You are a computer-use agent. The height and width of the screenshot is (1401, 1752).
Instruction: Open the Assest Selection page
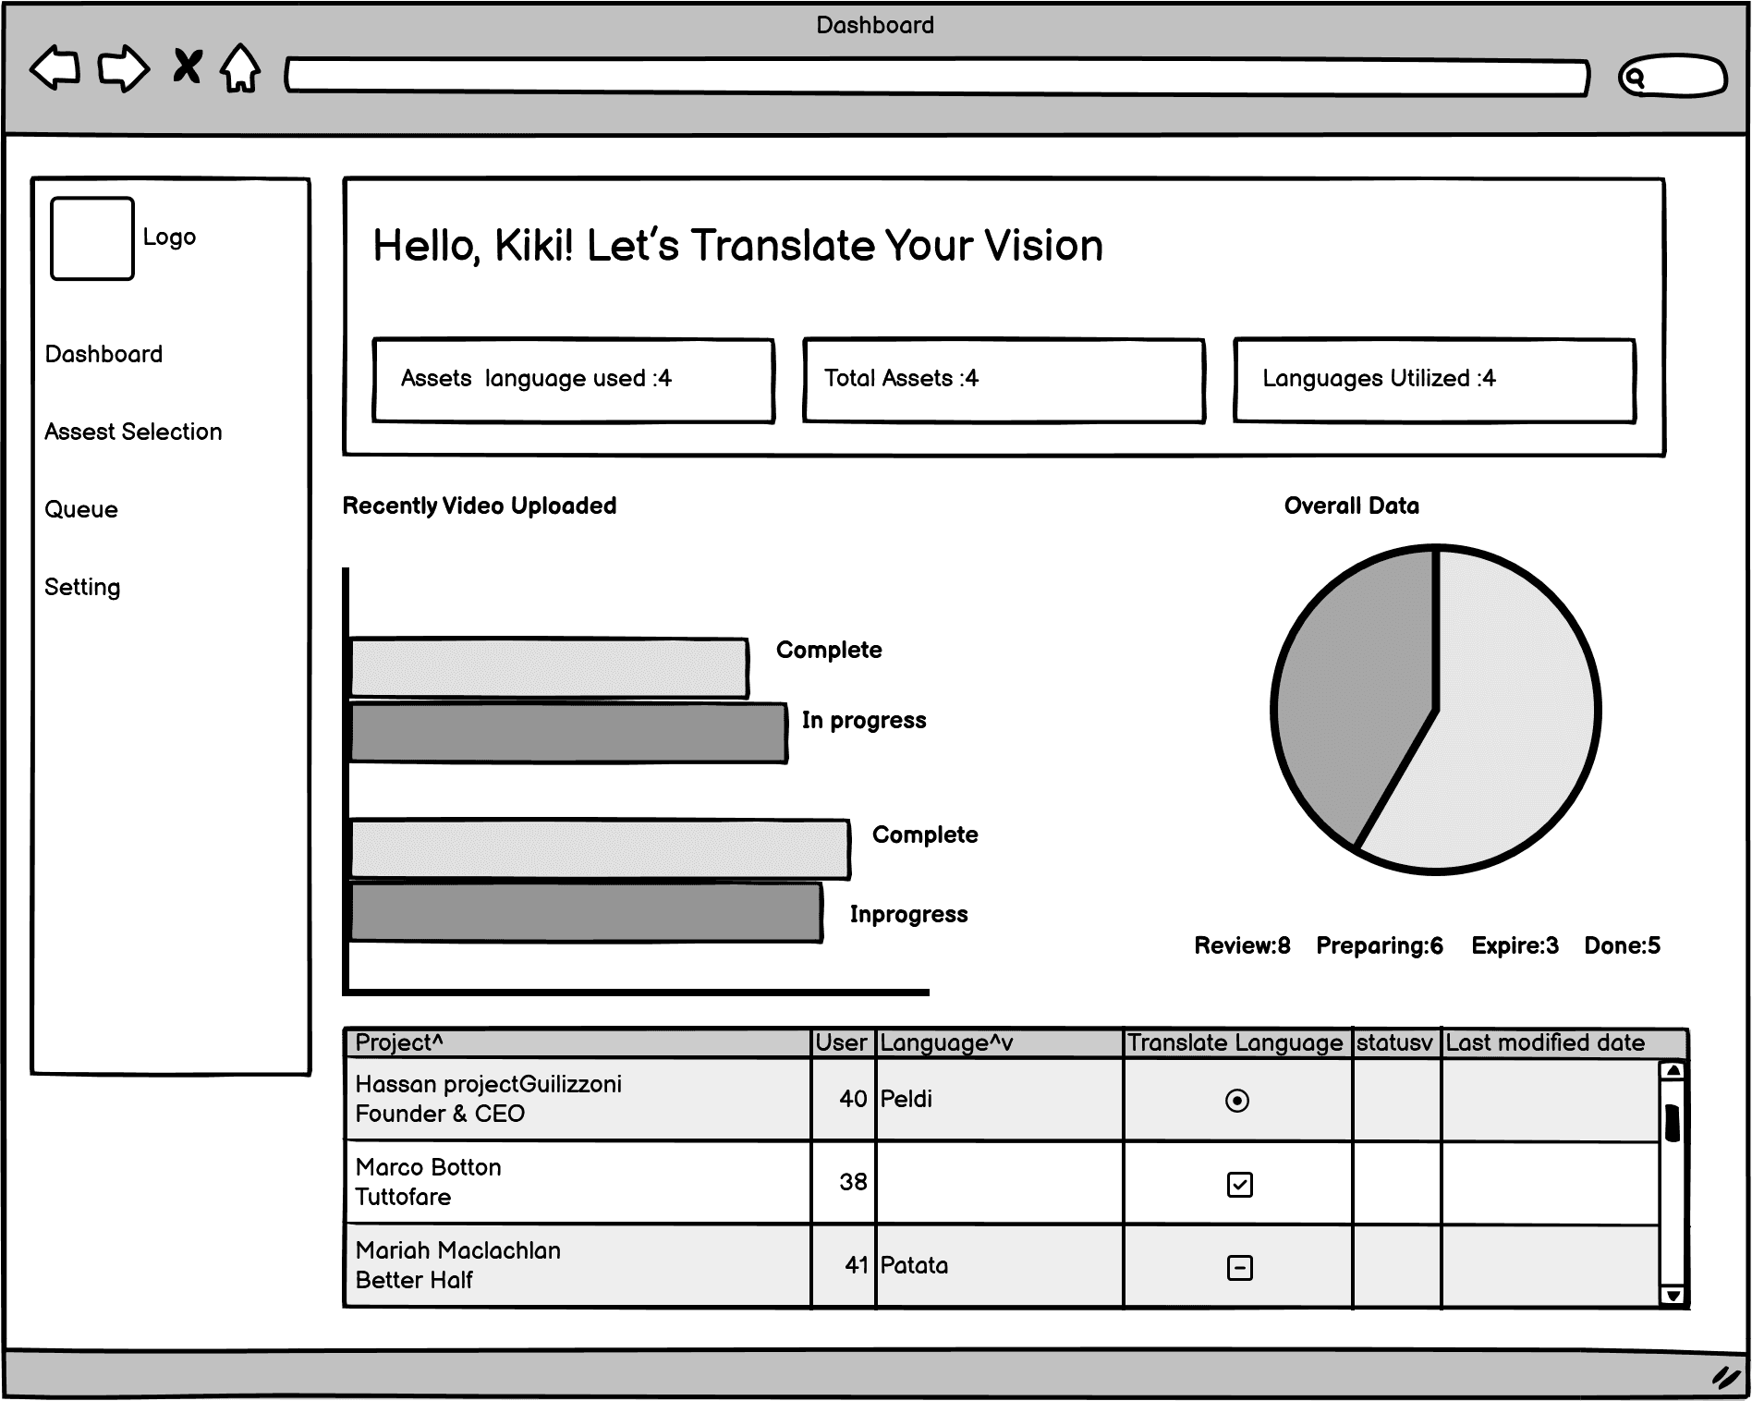(133, 431)
